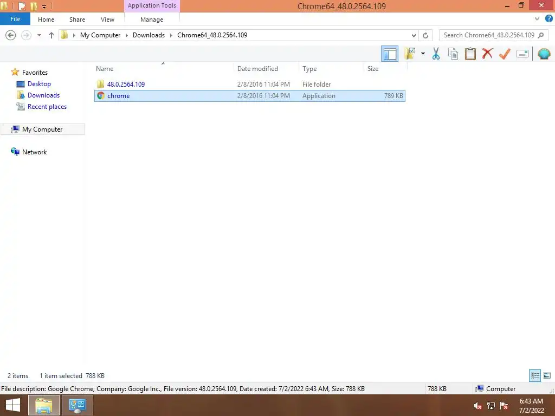Image resolution: width=555 pixels, height=416 pixels.
Task: Click the 48.0.2564.109 folder icon
Action: pos(100,84)
